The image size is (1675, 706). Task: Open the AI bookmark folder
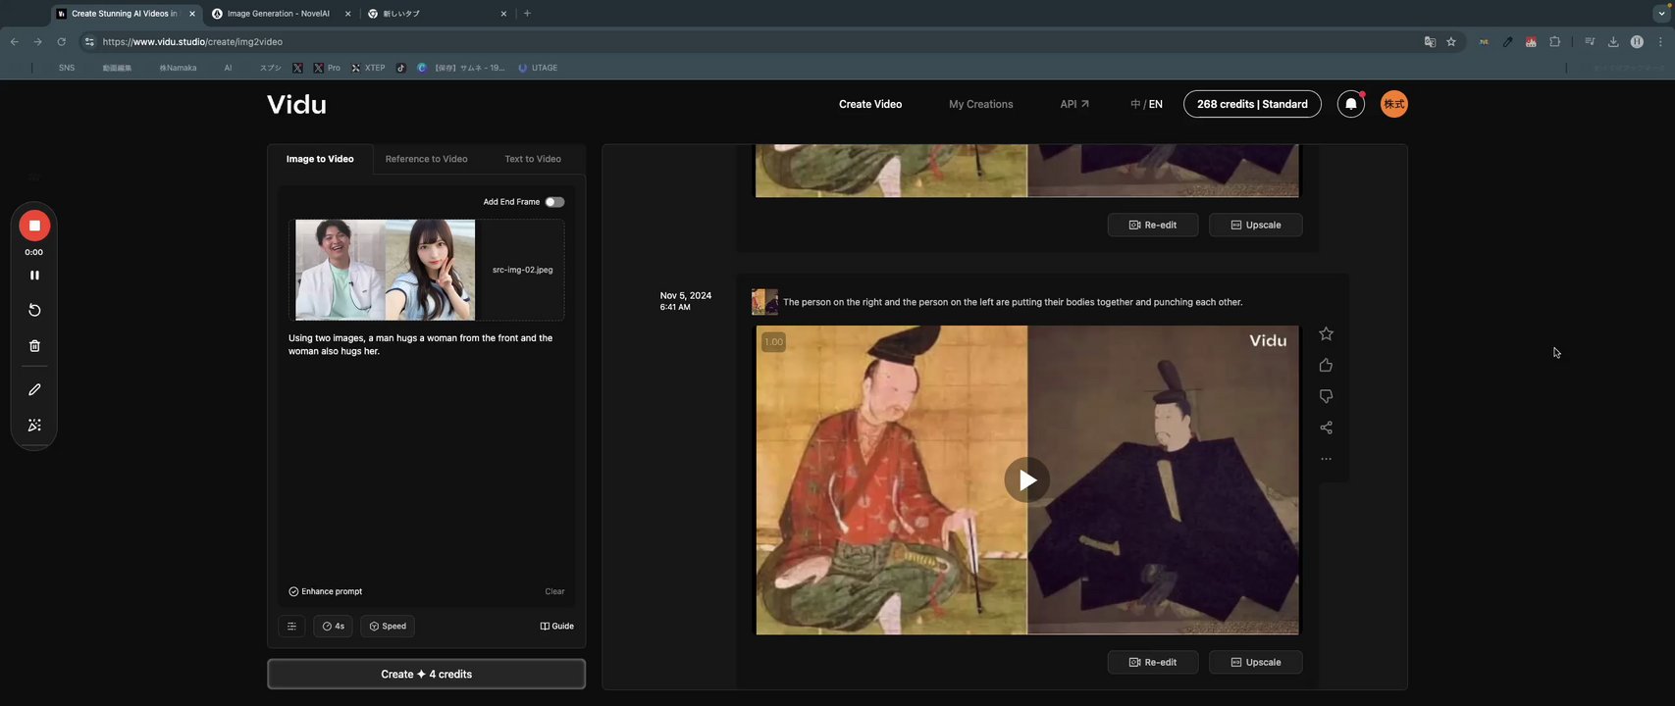[228, 68]
